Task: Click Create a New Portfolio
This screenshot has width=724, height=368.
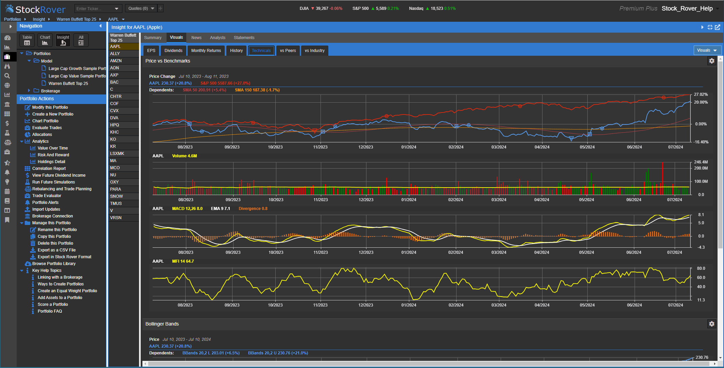Action: 53,114
